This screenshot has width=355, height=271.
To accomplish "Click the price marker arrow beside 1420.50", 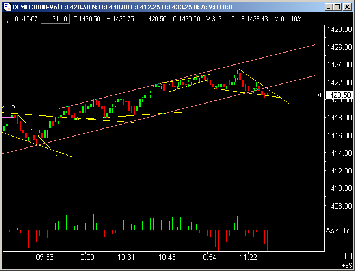I will point(320,95).
